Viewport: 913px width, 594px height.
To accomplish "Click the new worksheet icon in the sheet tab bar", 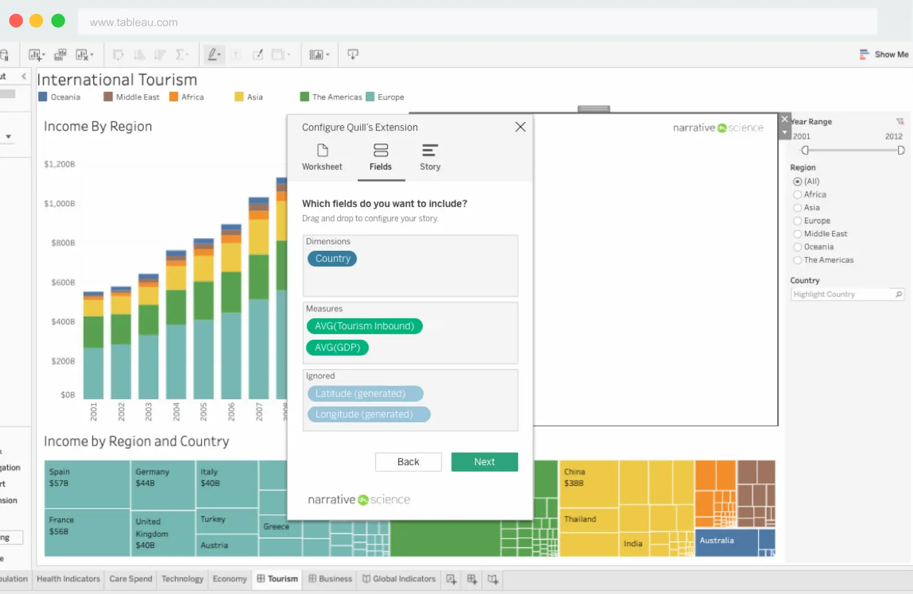I will pos(451,579).
